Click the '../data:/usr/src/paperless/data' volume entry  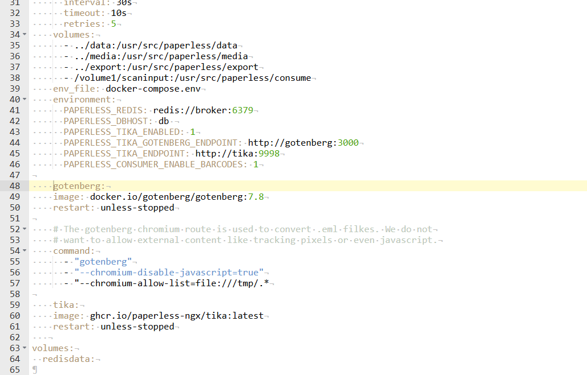click(x=156, y=46)
